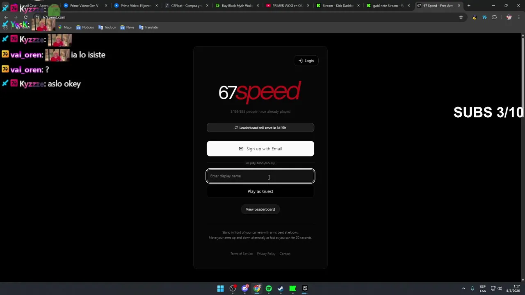Focus the Enter display name field
The image size is (525, 295).
click(260, 176)
